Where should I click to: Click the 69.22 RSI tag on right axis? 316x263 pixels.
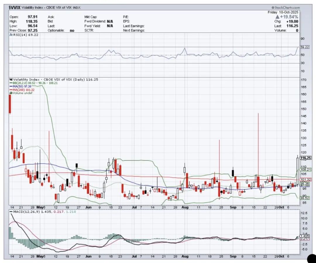pos(304,47)
